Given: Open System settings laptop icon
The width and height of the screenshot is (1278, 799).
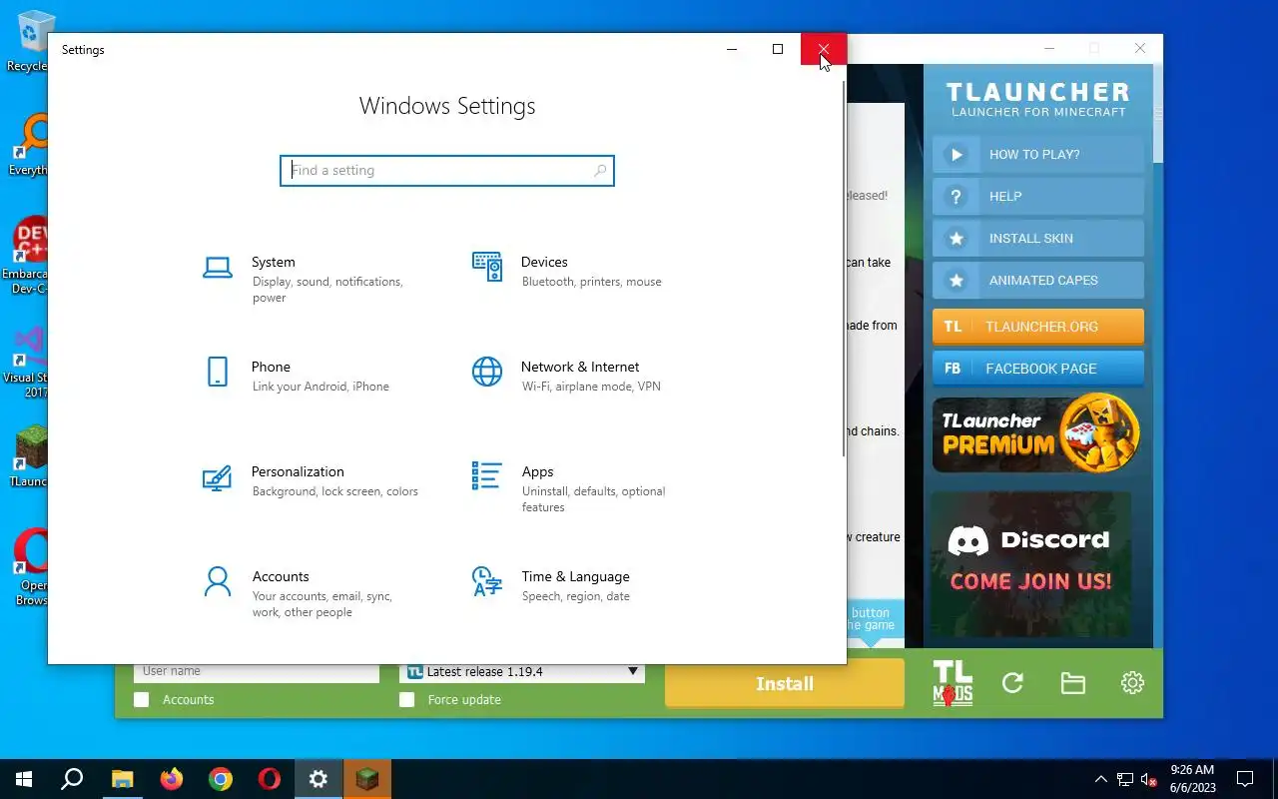Looking at the screenshot, I should [x=218, y=267].
